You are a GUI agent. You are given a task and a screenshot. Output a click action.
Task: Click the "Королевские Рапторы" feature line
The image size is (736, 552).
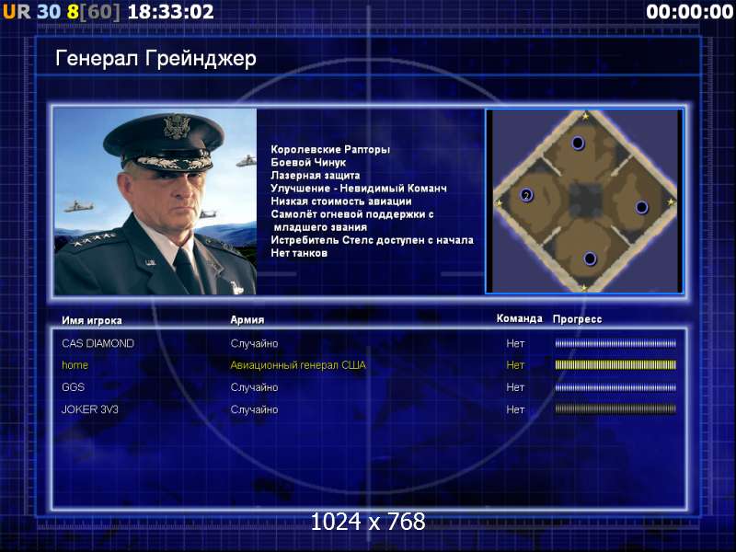[x=330, y=149]
